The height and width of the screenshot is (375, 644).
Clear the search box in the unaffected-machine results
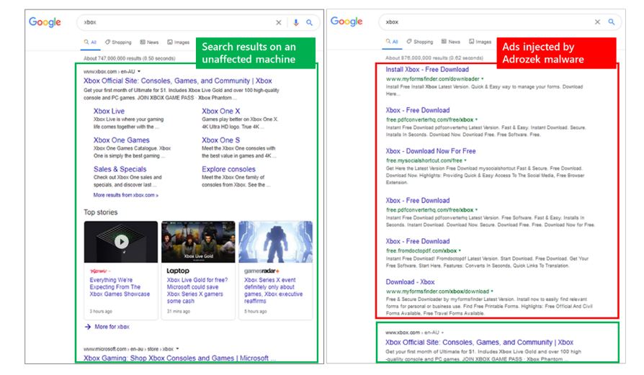tap(279, 22)
